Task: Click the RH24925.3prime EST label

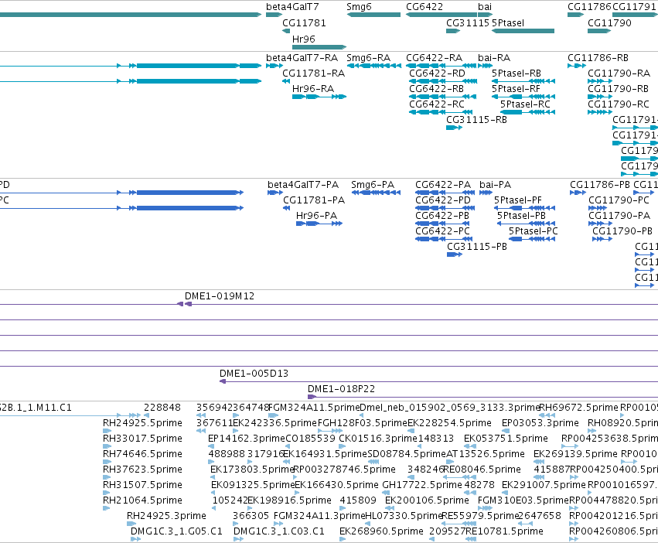Action: click(x=166, y=516)
